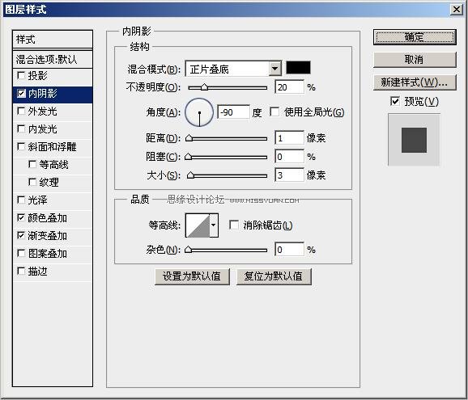Click the contour curve thumbnail
468x400 pixels.
point(198,225)
